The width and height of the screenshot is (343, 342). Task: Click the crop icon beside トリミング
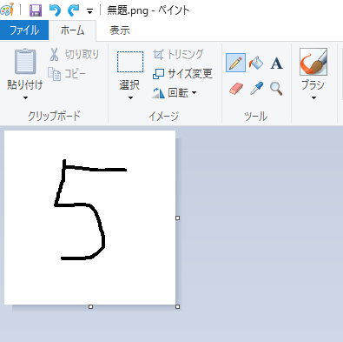tap(158, 55)
